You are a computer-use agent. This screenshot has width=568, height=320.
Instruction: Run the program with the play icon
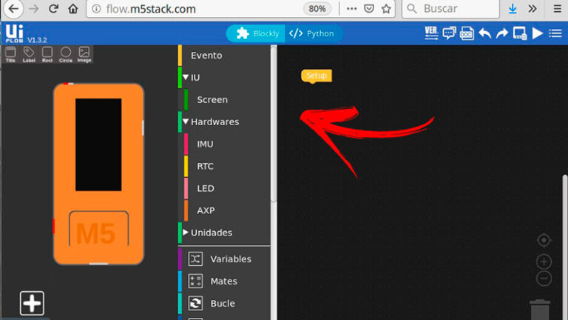(538, 33)
